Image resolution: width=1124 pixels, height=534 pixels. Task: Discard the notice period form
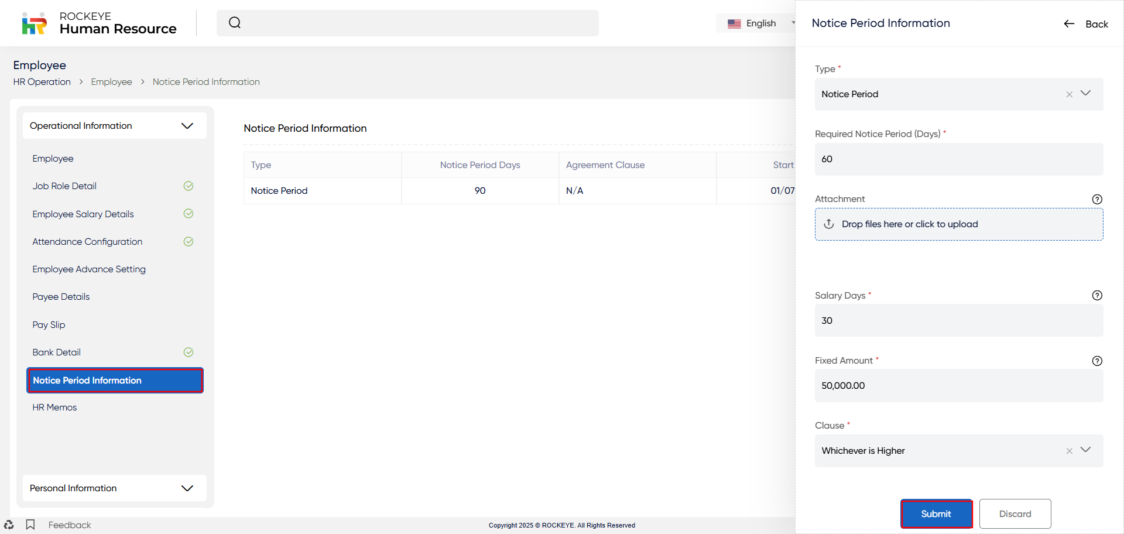1015,514
